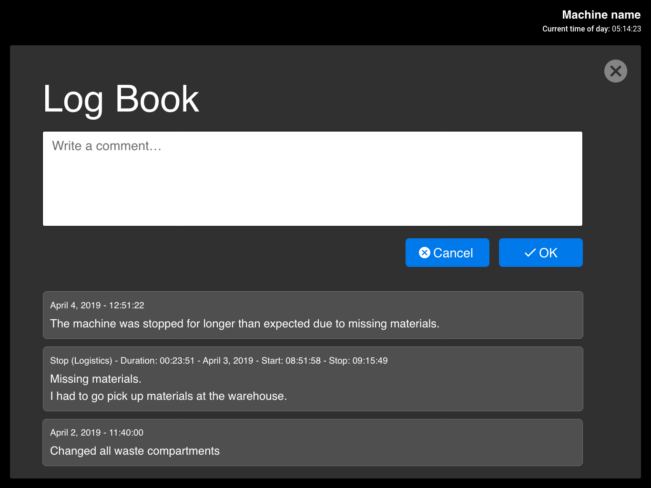Confirm the comment with the OK label
The height and width of the screenshot is (488, 651).
548,253
